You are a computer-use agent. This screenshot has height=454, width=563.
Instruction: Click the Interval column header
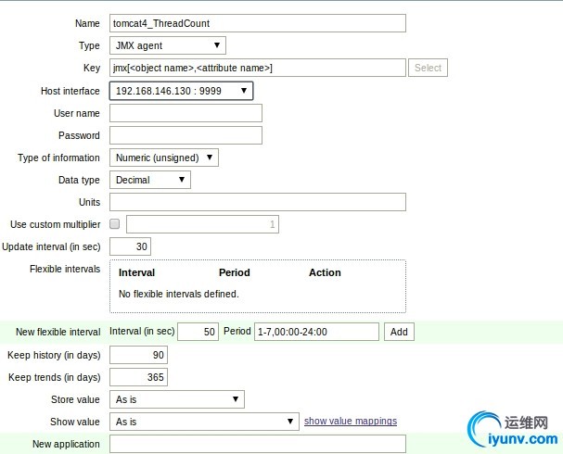pyautogui.click(x=136, y=272)
